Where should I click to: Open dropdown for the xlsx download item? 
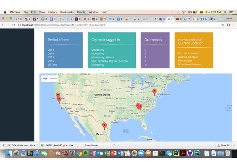(x=76, y=145)
